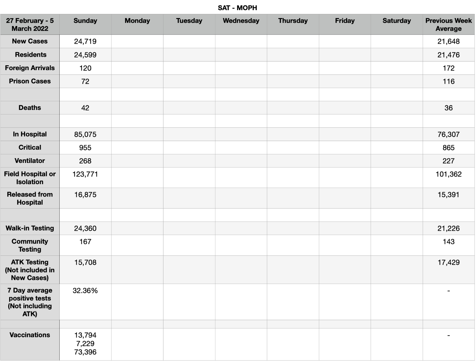Select the Prison Cases value 72

click(x=85, y=81)
